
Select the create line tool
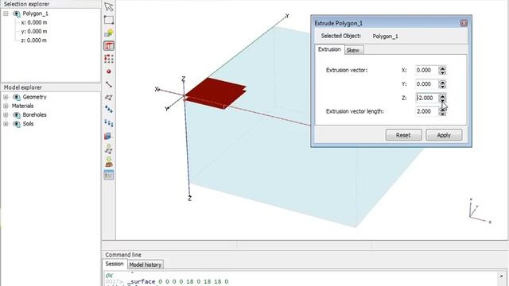pos(109,85)
